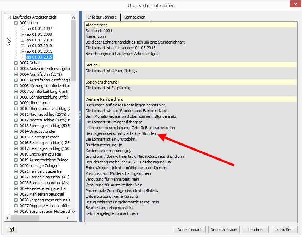Select 0013 Sonntagszuschlag entry
This screenshot has width=302, height=237.
tap(45, 126)
